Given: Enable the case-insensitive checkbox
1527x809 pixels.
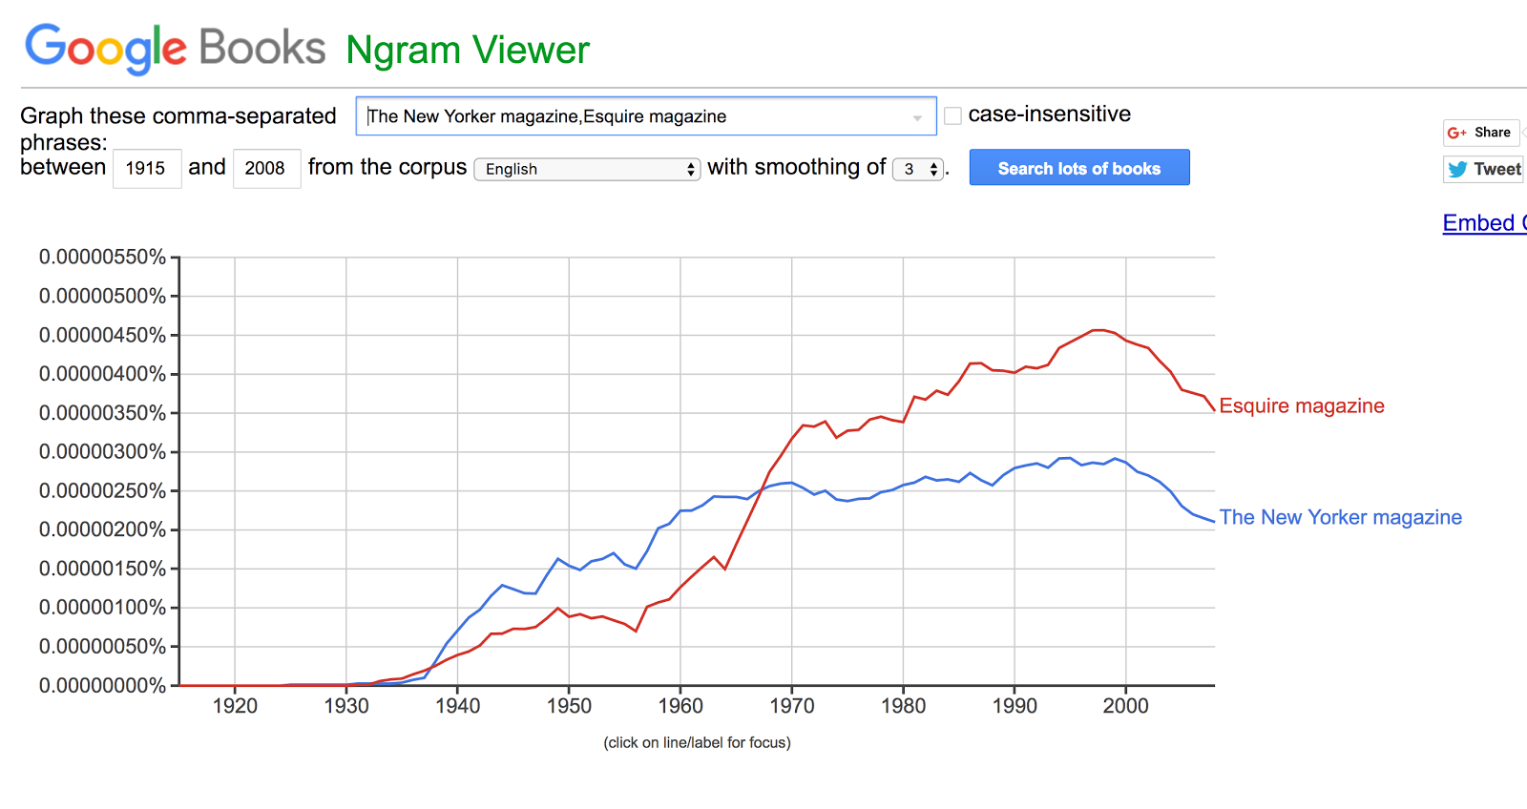Looking at the screenshot, I should pos(952,116).
